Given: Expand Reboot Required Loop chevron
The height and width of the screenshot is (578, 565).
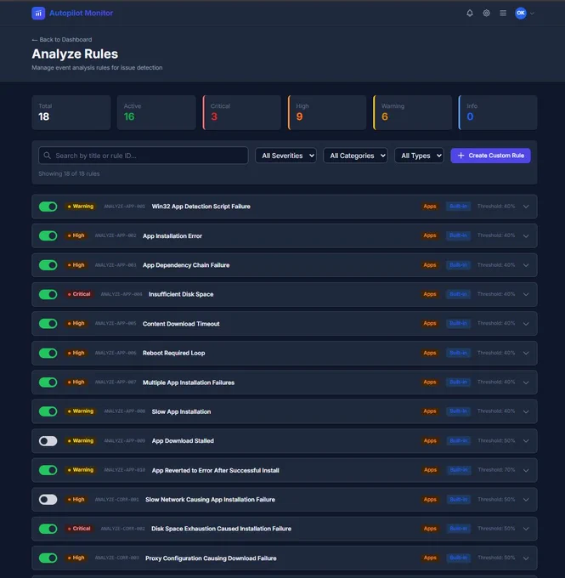Looking at the screenshot, I should coord(526,353).
